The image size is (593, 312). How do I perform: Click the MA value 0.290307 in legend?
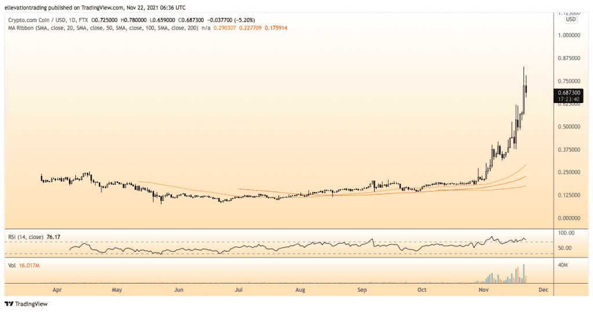[225, 28]
